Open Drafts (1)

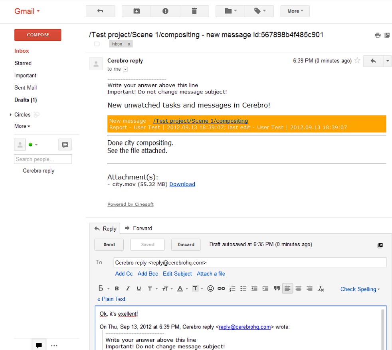[x=26, y=100]
